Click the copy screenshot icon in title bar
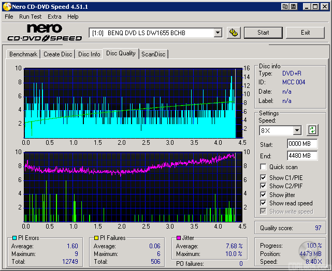The width and height of the screenshot is (332, 271). [x=285, y=6]
